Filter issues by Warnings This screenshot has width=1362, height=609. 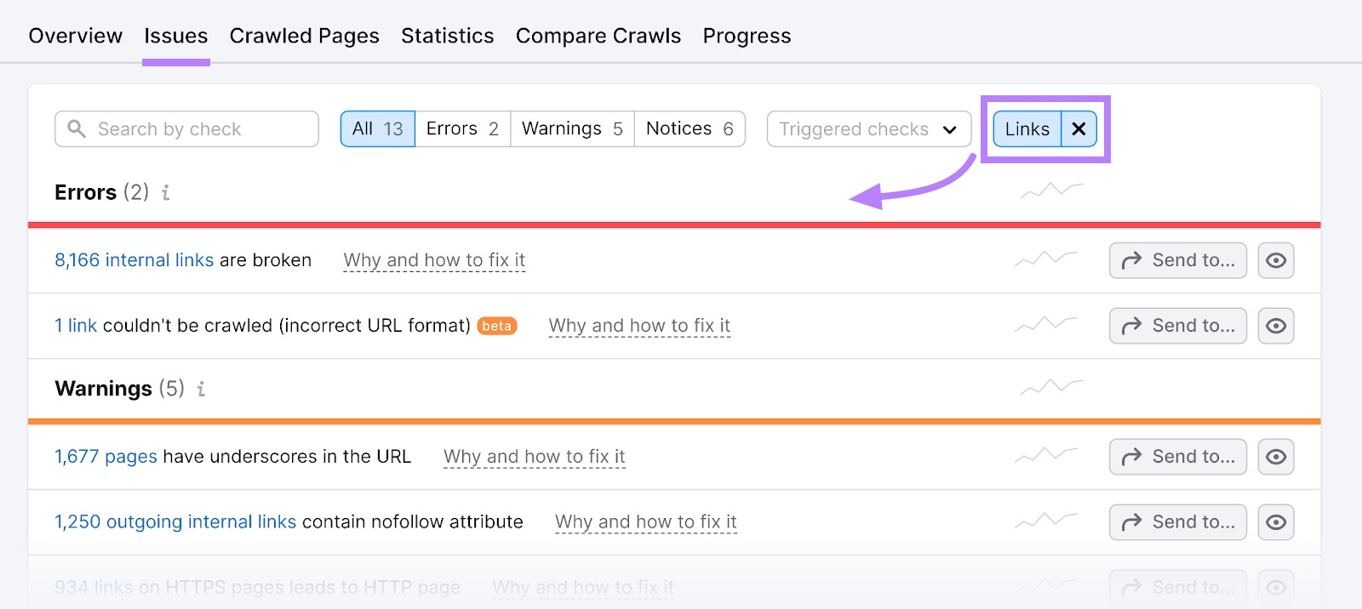click(571, 128)
